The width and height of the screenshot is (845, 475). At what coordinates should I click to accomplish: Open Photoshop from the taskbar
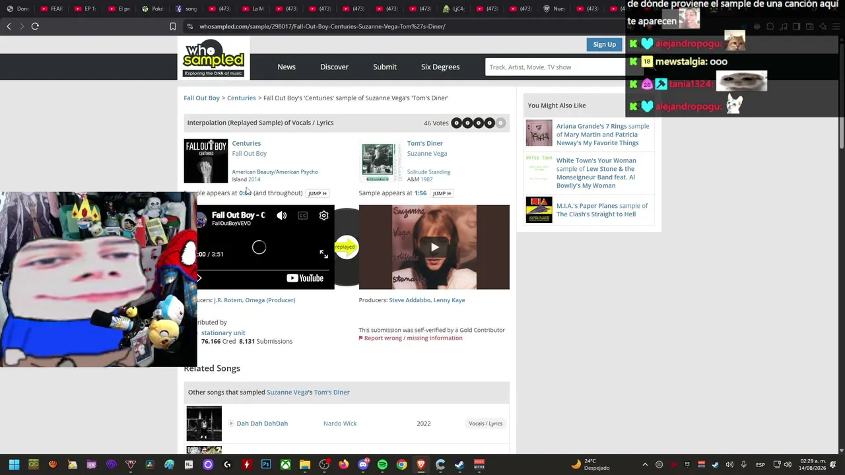[x=266, y=464]
